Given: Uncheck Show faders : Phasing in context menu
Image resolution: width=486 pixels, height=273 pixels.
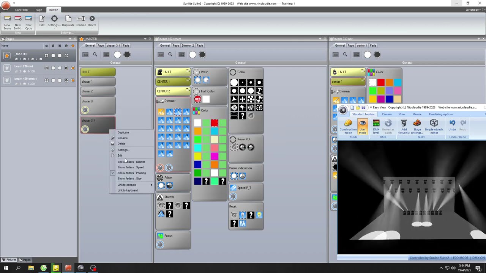Looking at the screenshot, I should coord(131,173).
